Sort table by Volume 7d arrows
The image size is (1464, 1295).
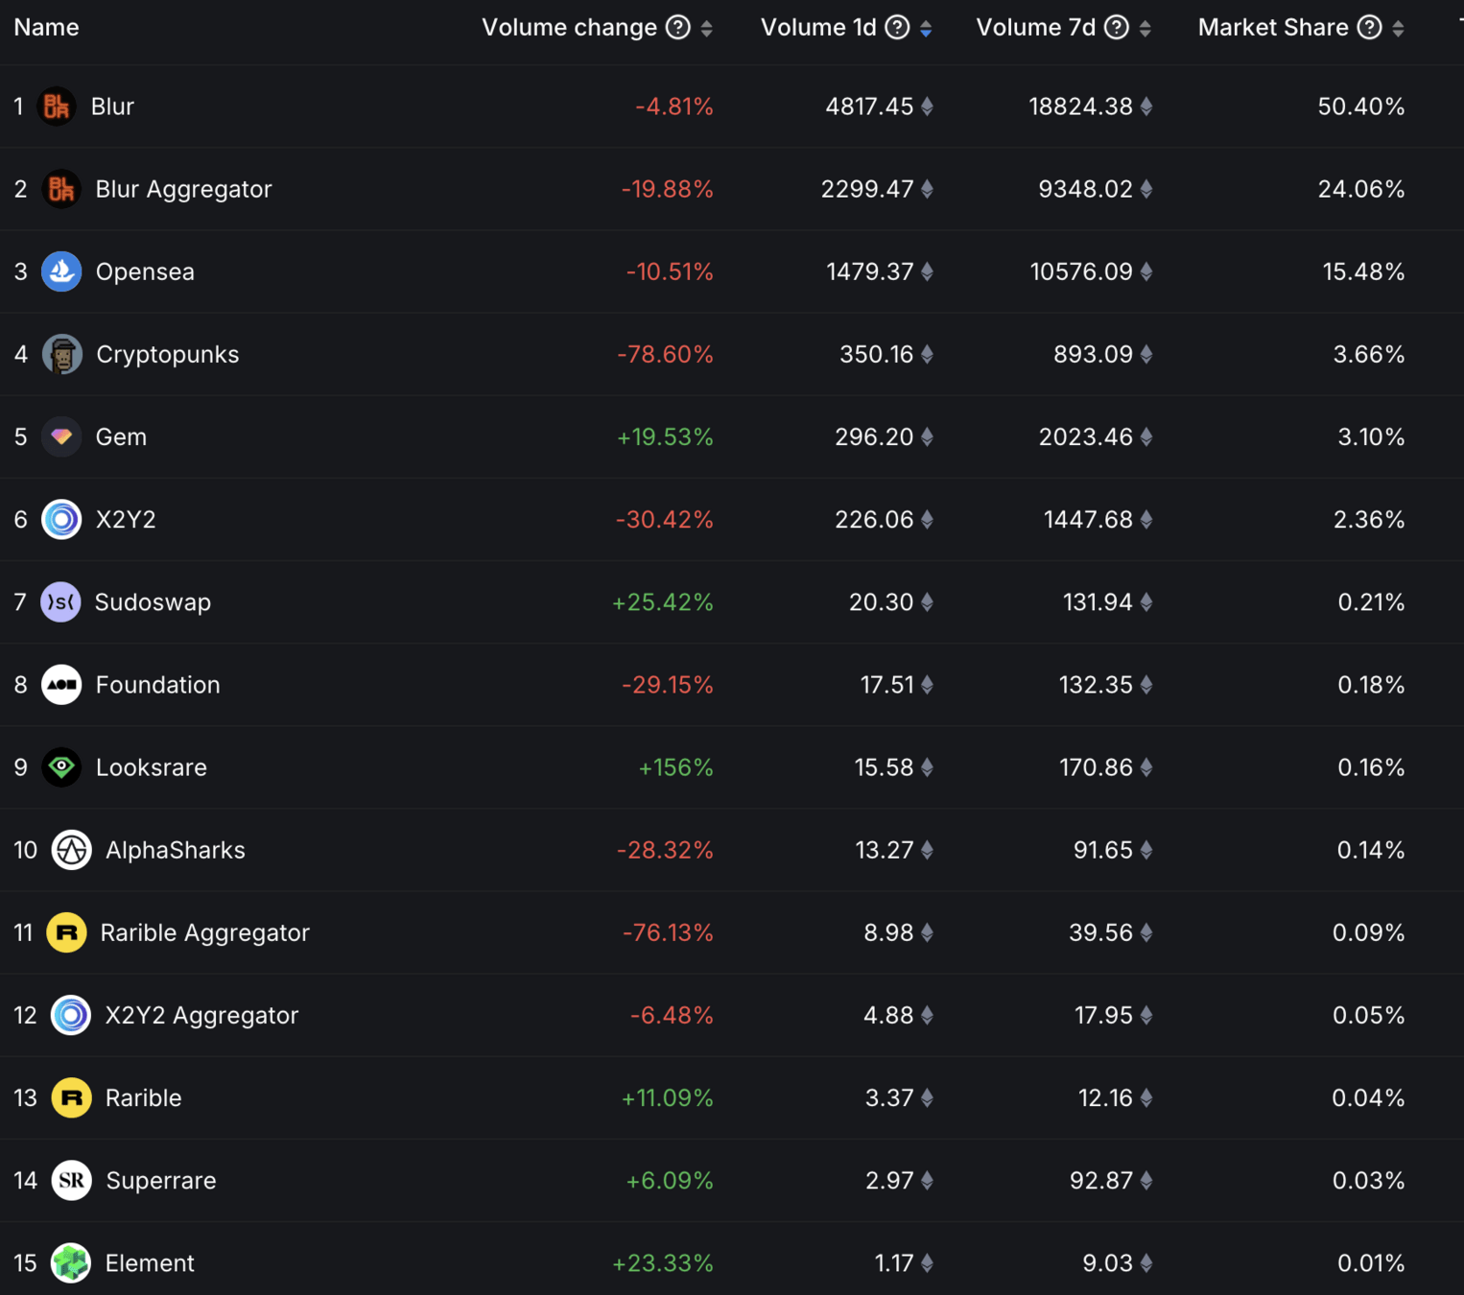(1145, 29)
